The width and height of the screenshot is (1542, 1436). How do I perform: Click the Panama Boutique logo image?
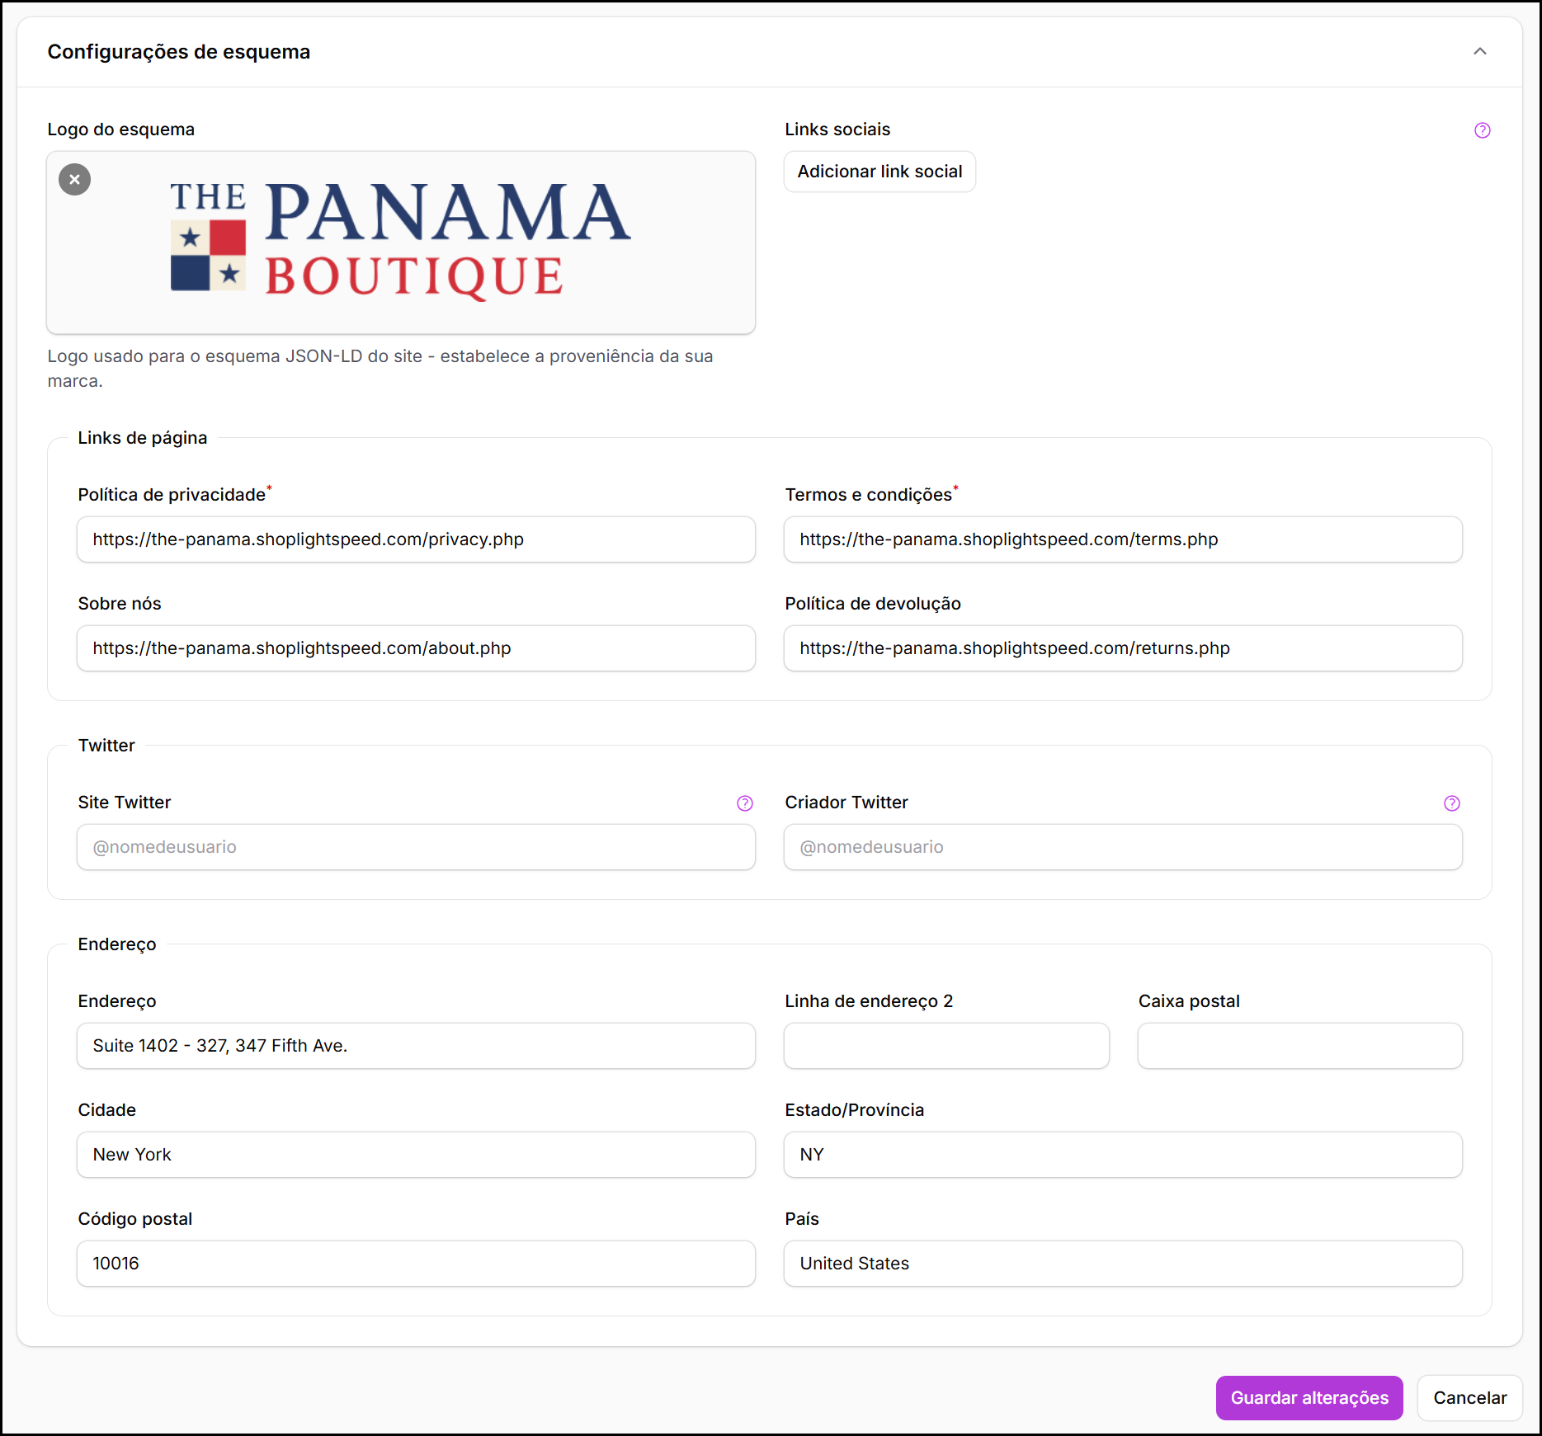[401, 241]
